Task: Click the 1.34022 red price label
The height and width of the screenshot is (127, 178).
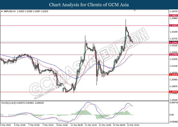Action: coord(174,15)
